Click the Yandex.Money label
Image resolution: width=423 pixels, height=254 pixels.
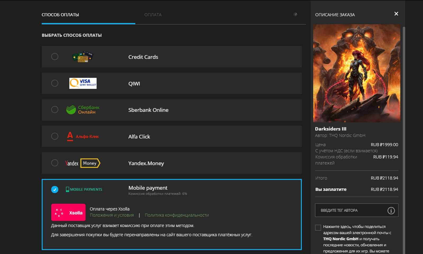146,163
